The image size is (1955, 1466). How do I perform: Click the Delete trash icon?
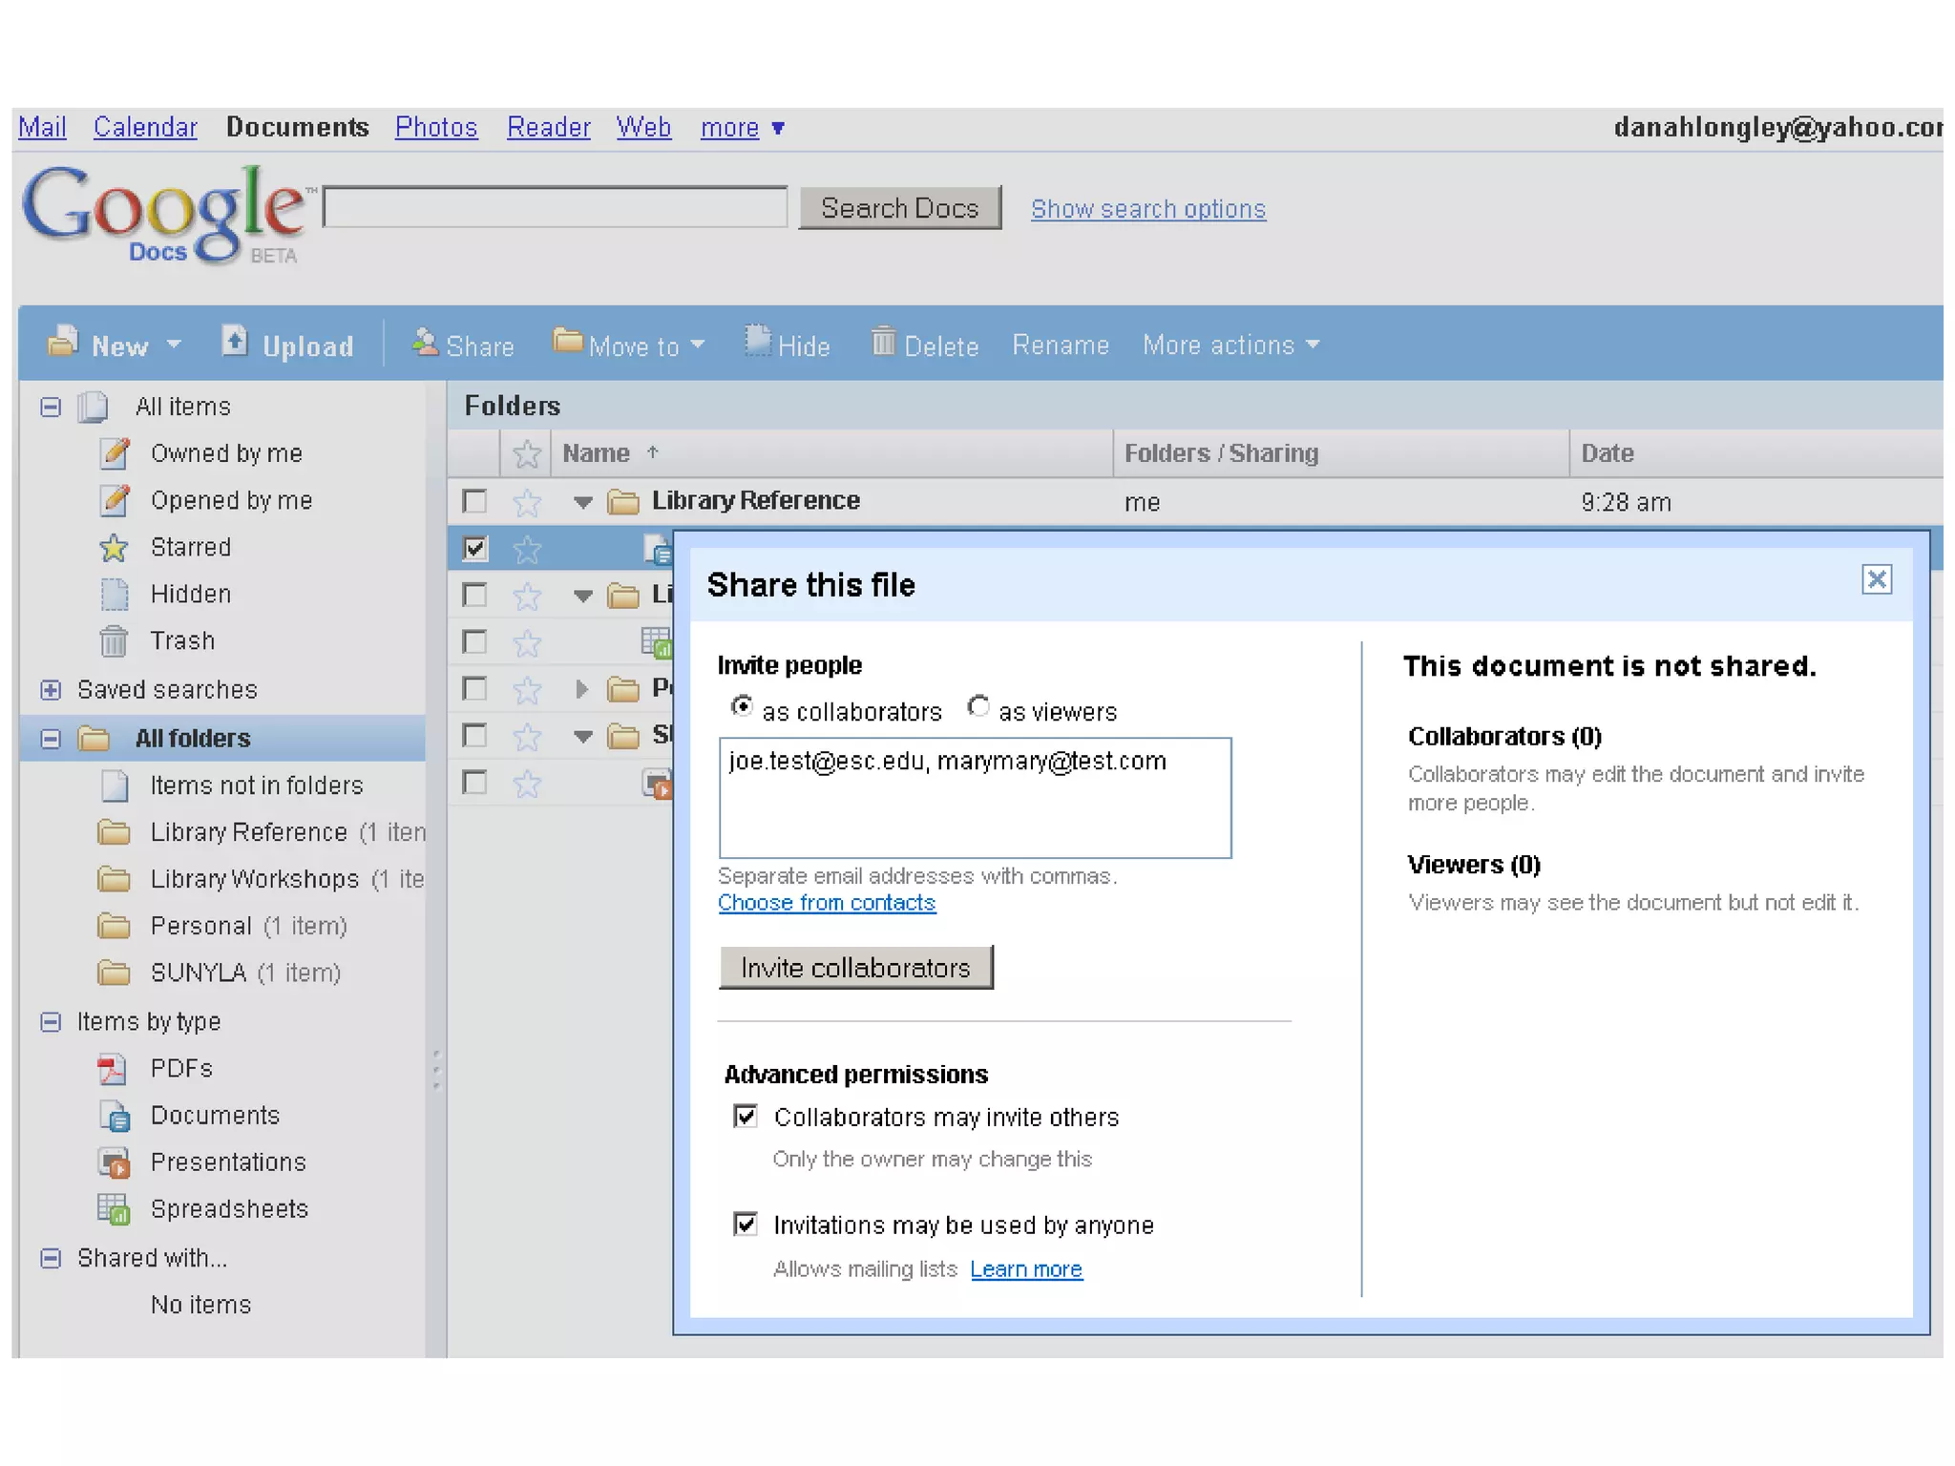pos(883,342)
